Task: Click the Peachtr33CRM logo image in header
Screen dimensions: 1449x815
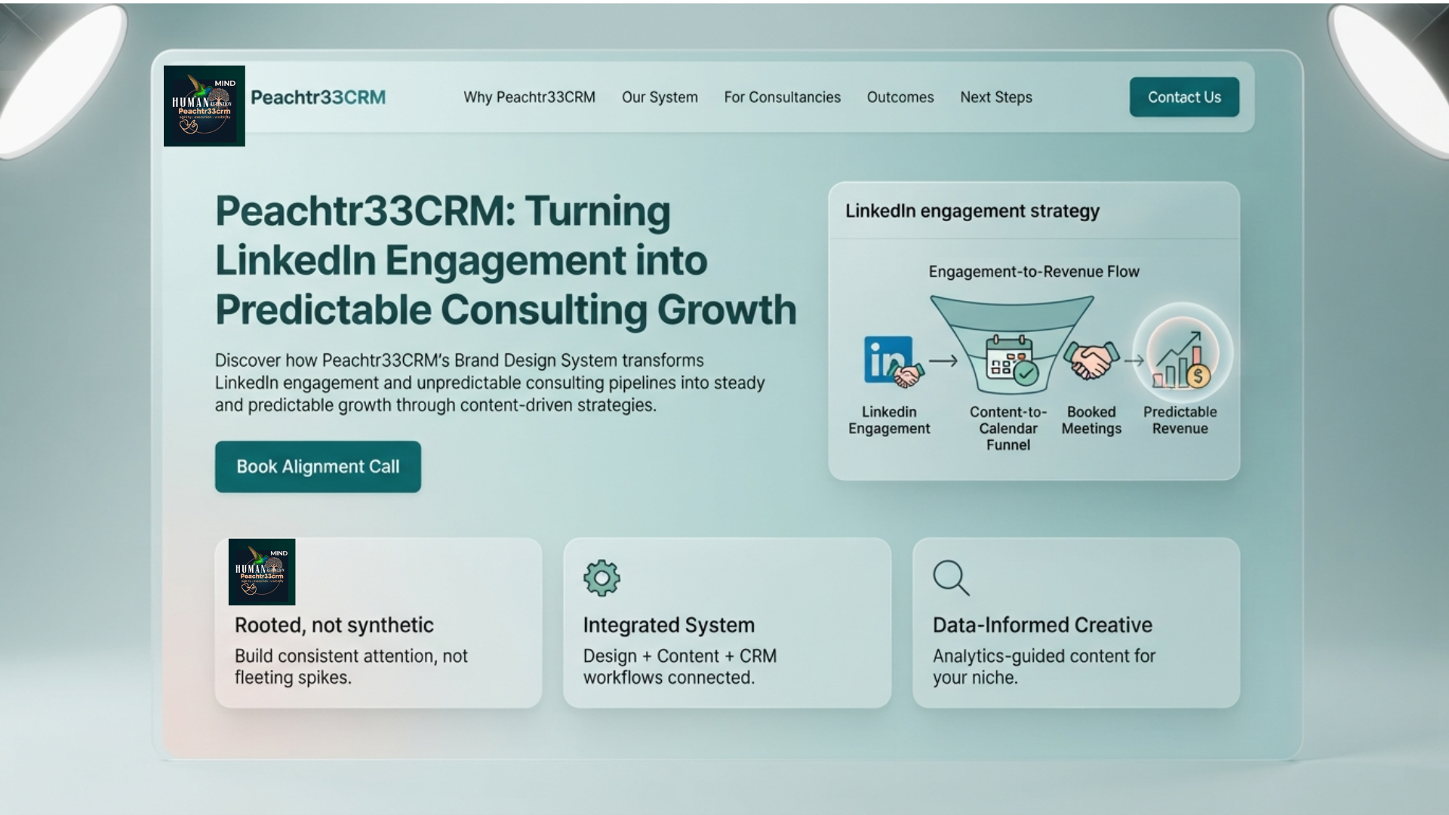Action: [204, 106]
